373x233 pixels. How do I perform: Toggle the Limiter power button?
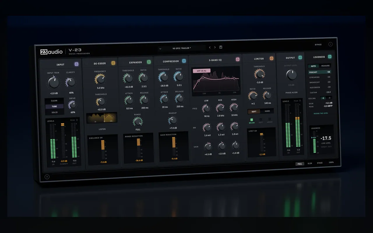tap(271, 58)
